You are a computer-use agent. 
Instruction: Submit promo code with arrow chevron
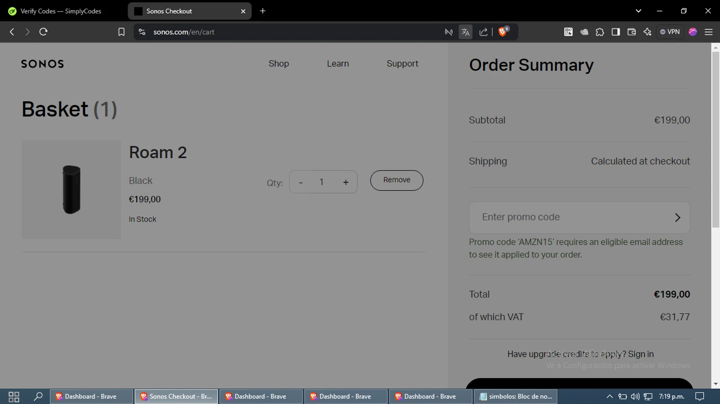(x=678, y=218)
